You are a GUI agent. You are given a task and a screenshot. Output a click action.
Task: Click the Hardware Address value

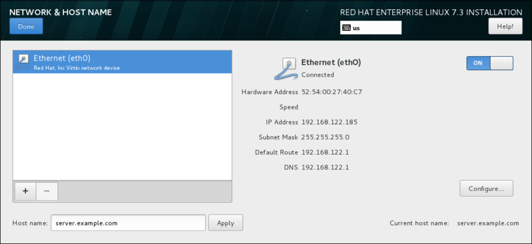pos(332,92)
